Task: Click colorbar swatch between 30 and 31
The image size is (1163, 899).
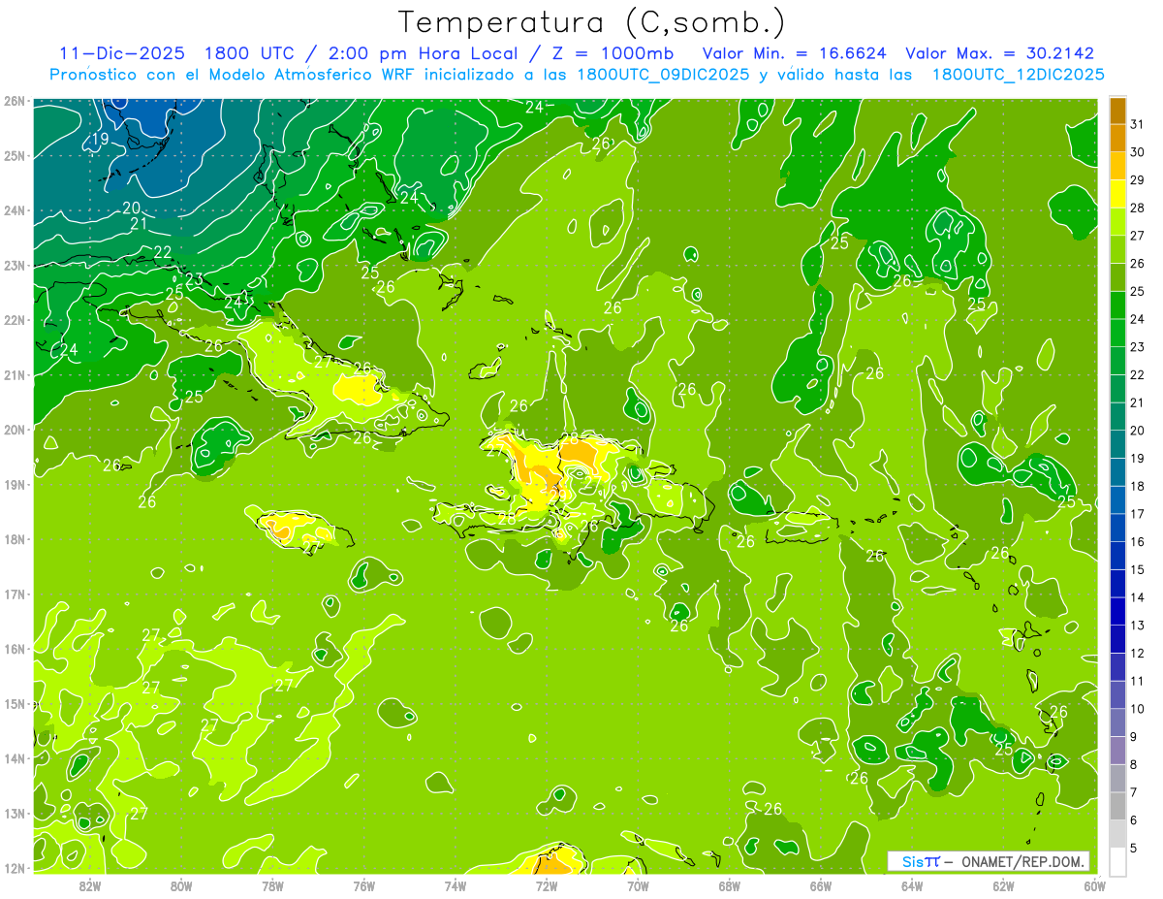Action: click(x=1117, y=139)
